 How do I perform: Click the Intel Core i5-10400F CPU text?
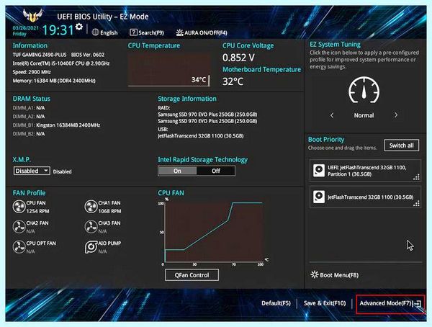[61, 63]
